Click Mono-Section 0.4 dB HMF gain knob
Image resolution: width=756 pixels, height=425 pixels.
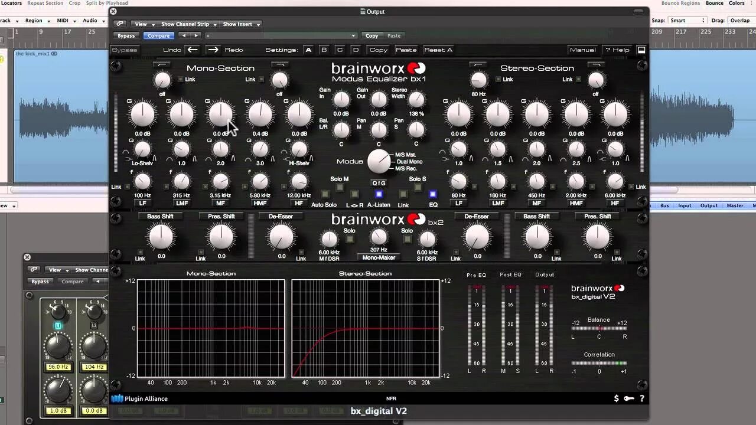coord(260,115)
